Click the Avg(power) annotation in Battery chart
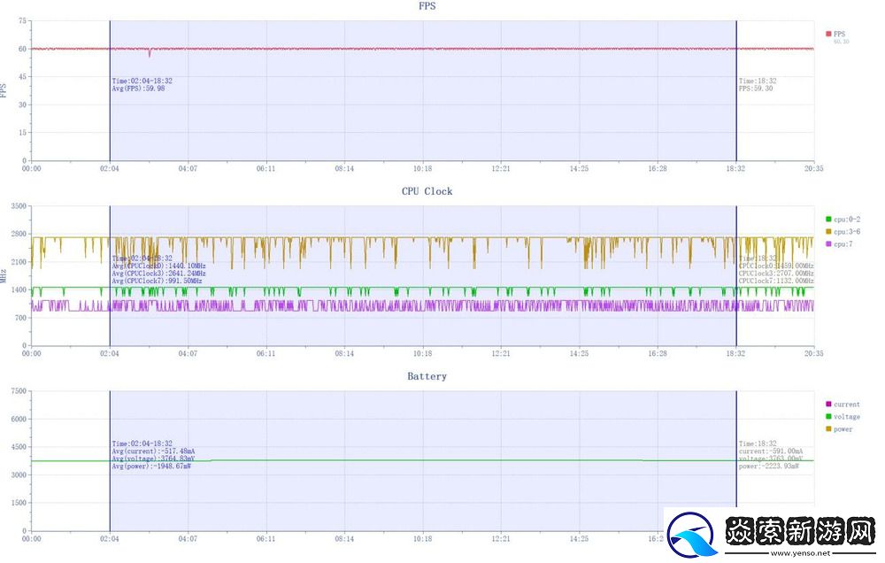Screen dimensions: 885x563 pyautogui.click(x=151, y=466)
